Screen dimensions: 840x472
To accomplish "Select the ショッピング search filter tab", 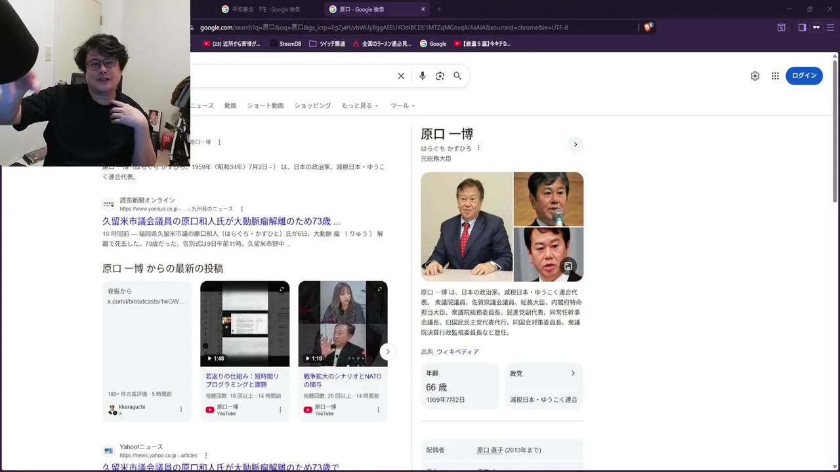I will click(x=312, y=106).
